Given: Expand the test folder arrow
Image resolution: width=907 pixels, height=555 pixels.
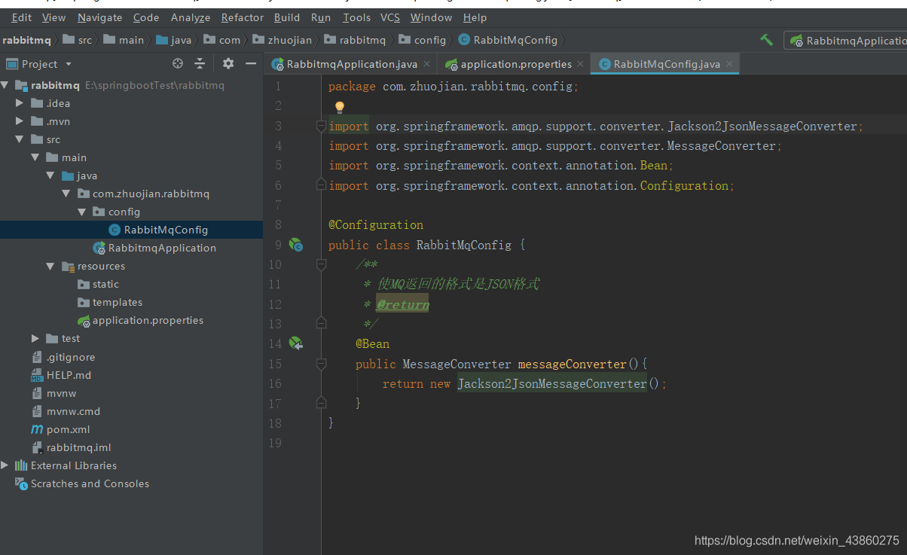Looking at the screenshot, I should click(35, 338).
